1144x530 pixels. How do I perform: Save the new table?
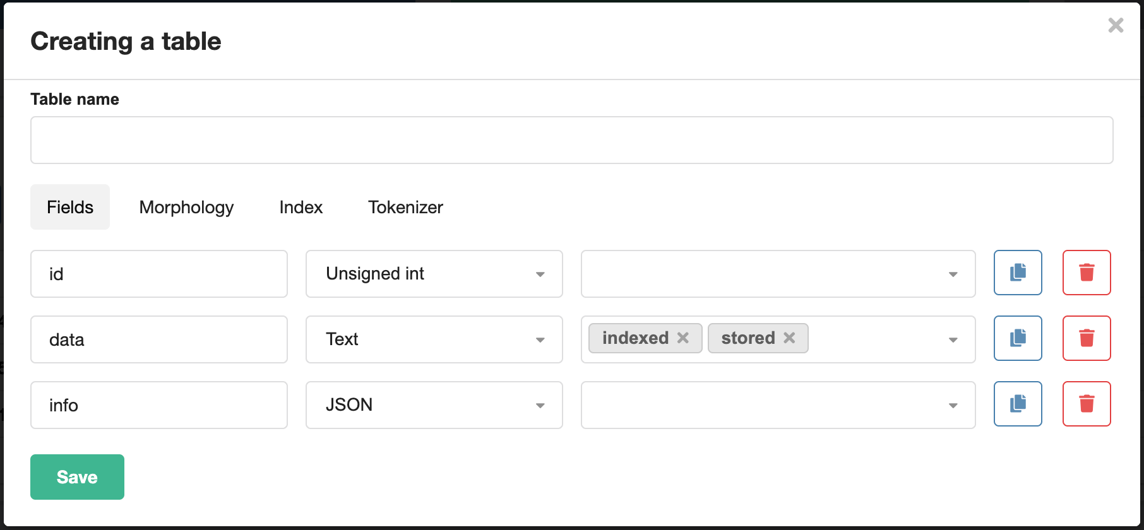click(77, 477)
